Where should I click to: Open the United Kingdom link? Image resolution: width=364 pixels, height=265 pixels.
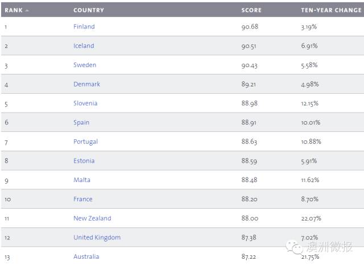point(97,238)
